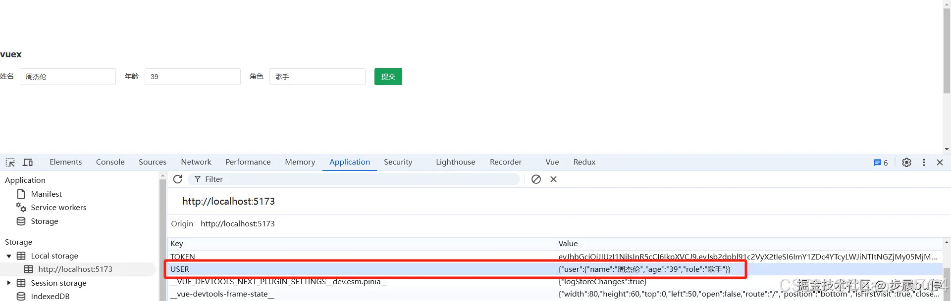
Task: Select the TOKEN key row
Action: click(x=362, y=257)
